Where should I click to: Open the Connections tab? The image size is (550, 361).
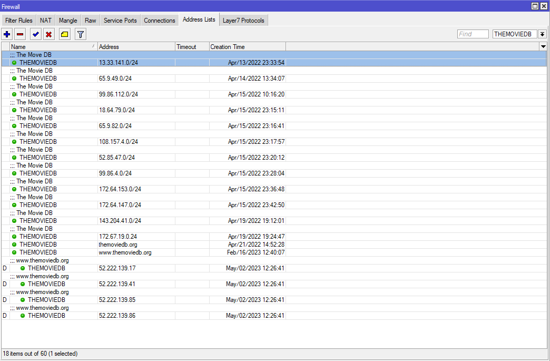tap(159, 21)
